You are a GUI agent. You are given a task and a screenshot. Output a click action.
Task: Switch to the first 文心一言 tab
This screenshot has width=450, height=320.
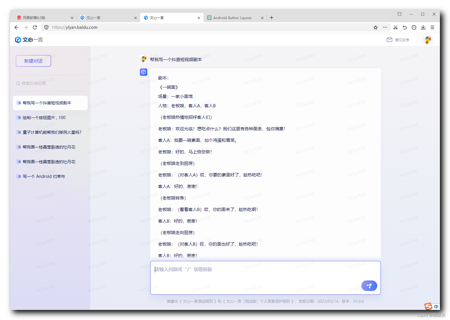[108, 18]
